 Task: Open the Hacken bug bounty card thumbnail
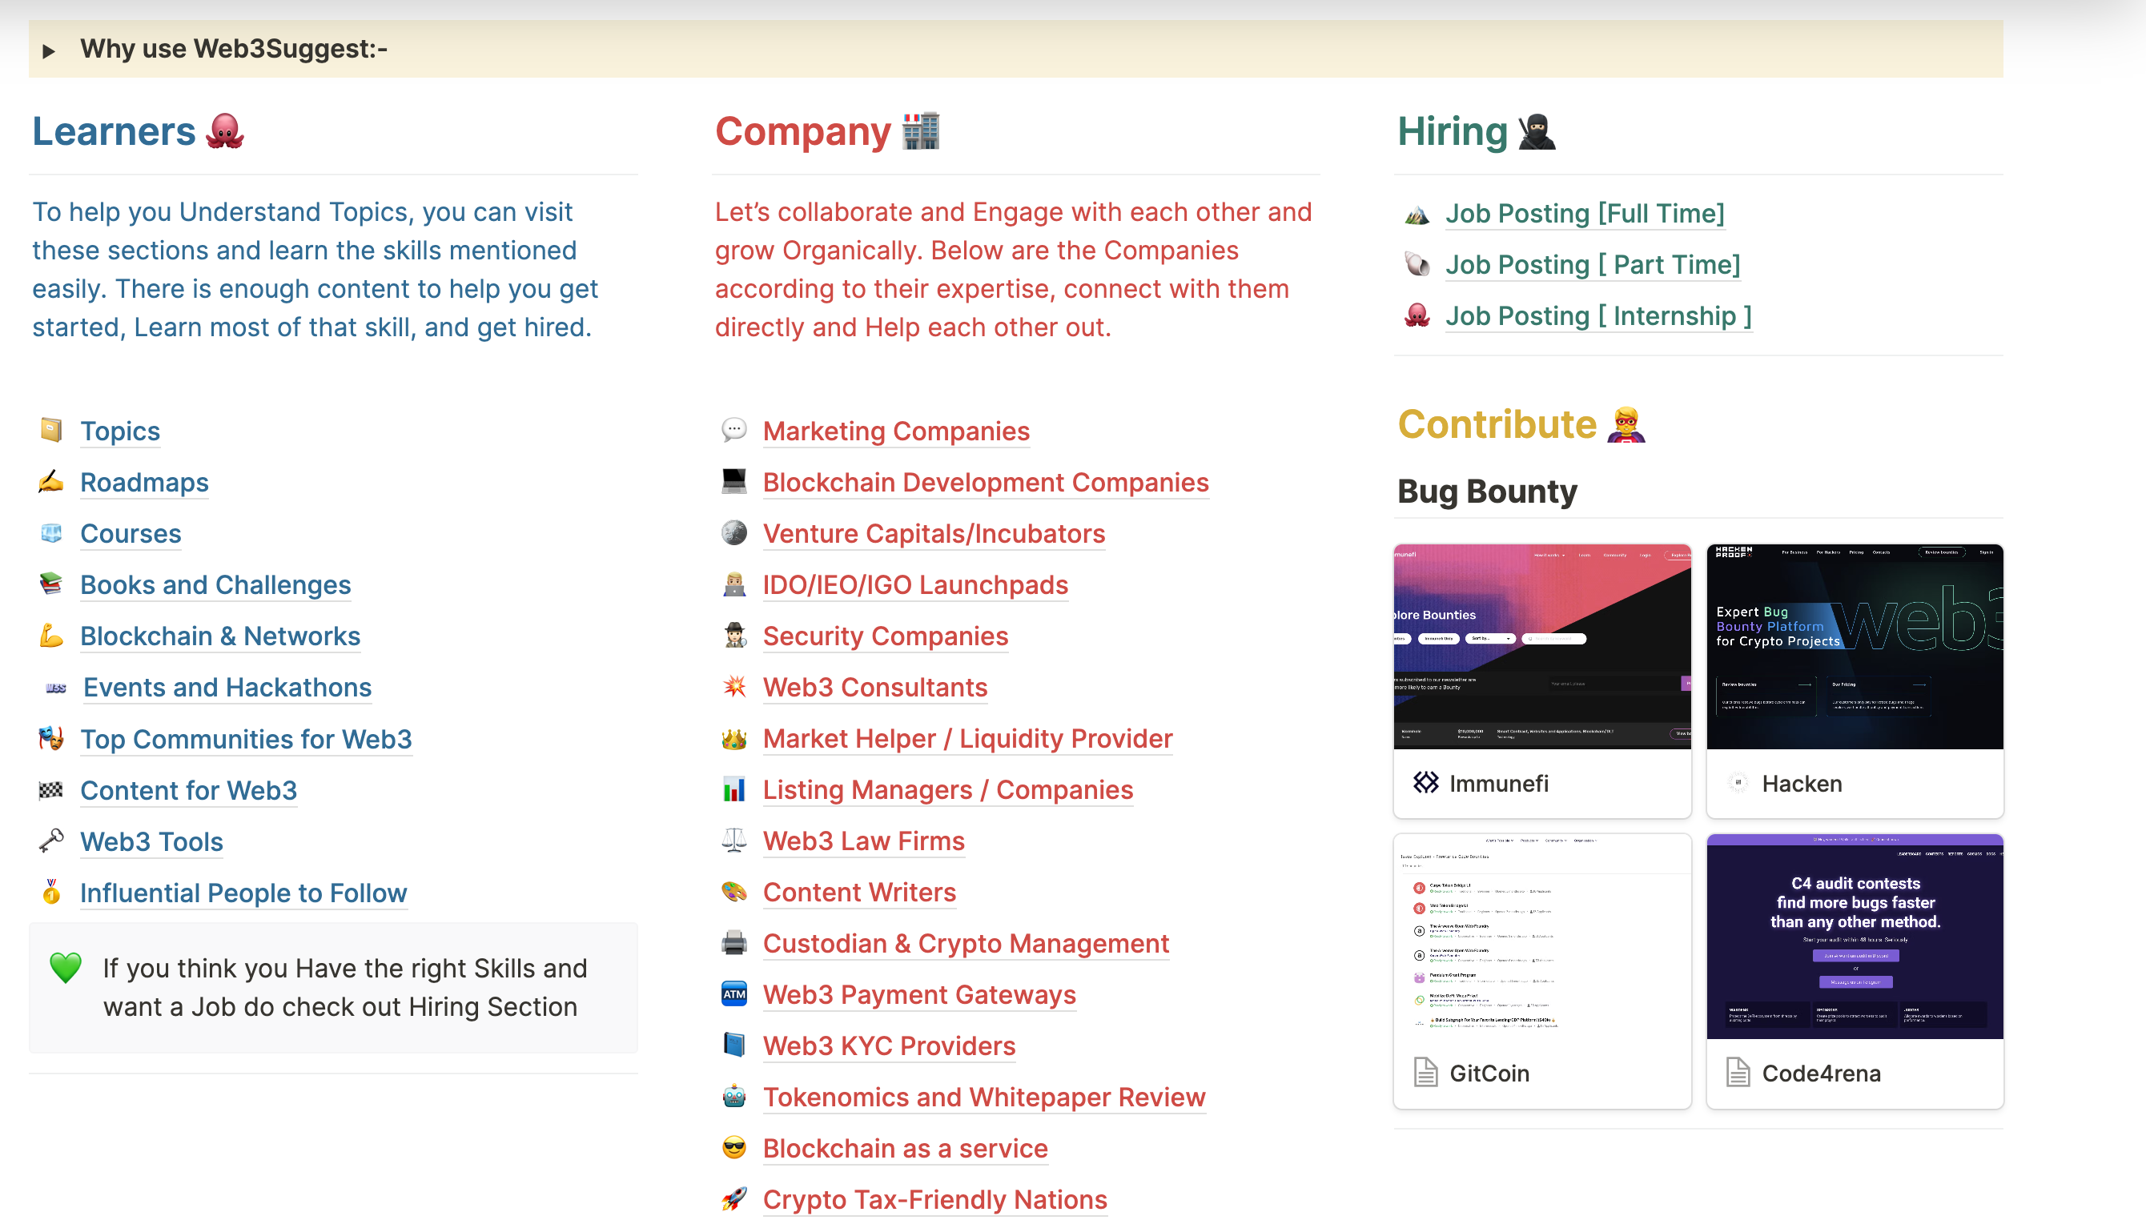(1855, 647)
